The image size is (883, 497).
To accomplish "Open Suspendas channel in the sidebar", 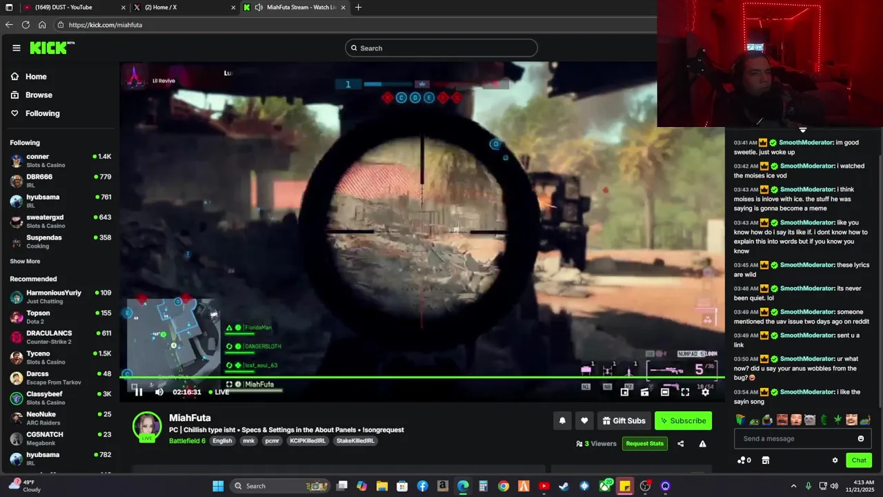I will coord(60,242).
